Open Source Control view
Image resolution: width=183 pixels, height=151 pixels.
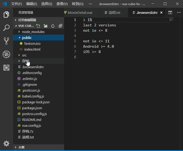point(6,41)
